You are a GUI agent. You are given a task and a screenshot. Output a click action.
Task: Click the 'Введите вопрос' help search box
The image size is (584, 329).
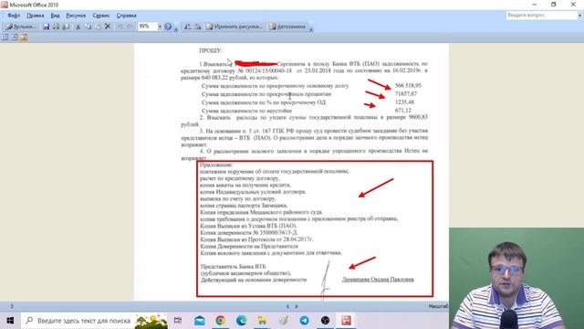(x=541, y=16)
